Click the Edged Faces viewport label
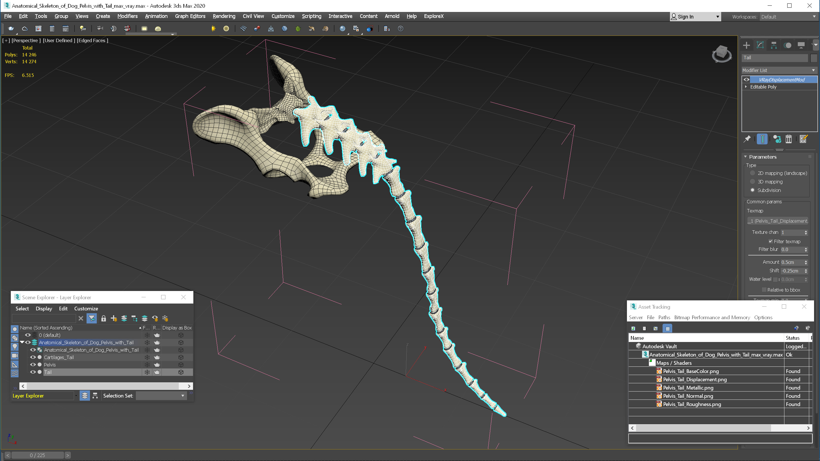820x461 pixels. 92,40
